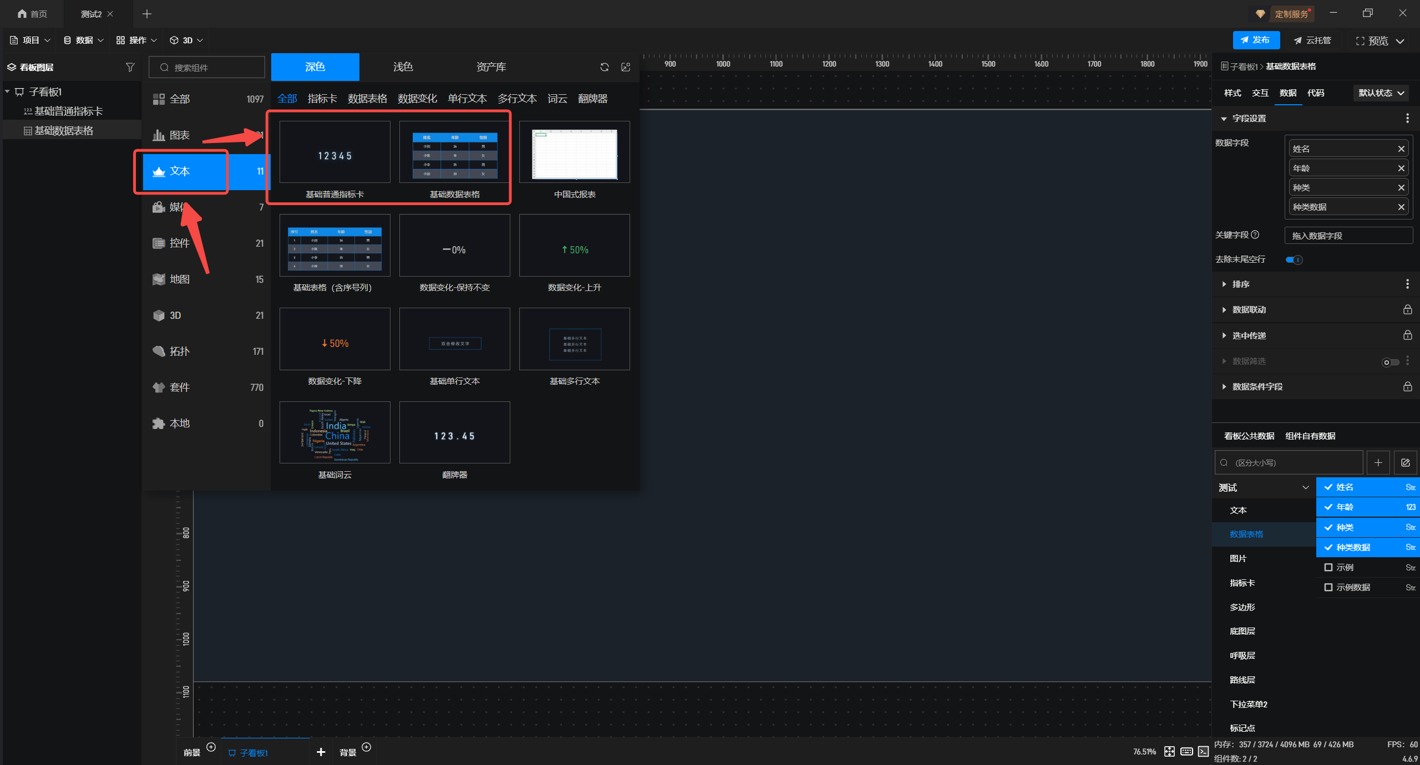Check the 示例 field checkbox
Viewport: 1420px width, 765px height.
[1328, 567]
